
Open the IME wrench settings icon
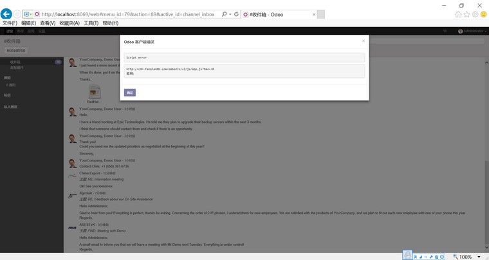click(431, 257)
